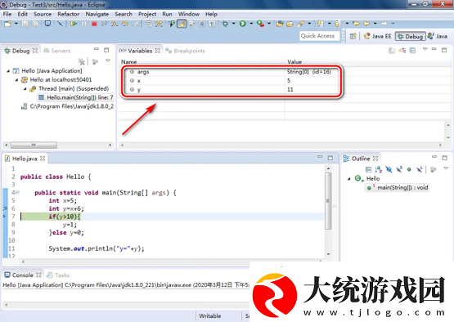Terminate the program with red stop icon
Screen dimensions: 454x322
click(x=94, y=24)
